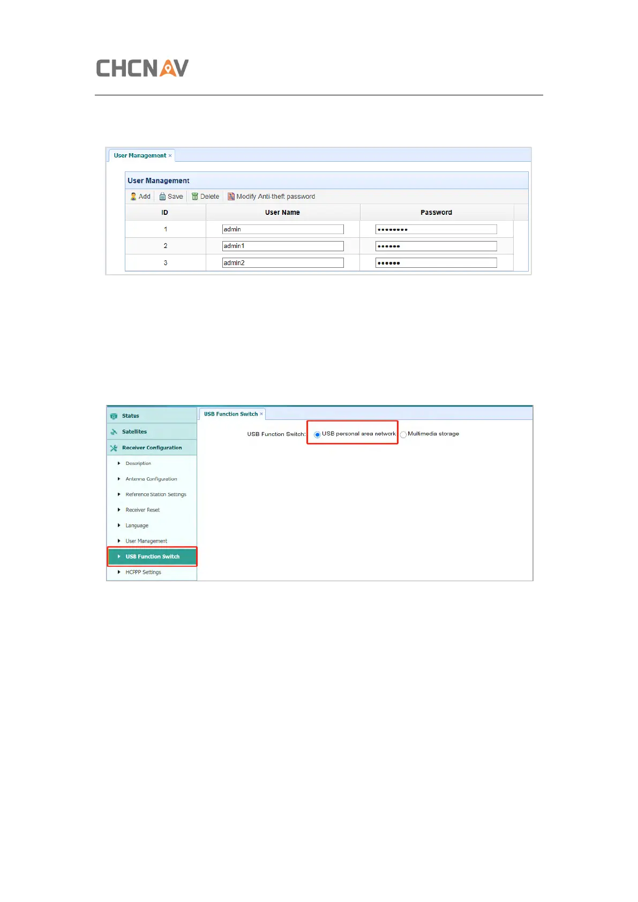638x902 pixels.
Task: Click the arrow beside HCPPP Settings
Action: [x=119, y=572]
